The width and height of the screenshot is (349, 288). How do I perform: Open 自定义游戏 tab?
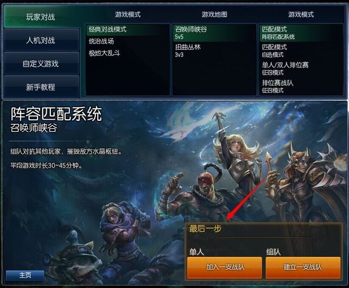[x=41, y=64]
